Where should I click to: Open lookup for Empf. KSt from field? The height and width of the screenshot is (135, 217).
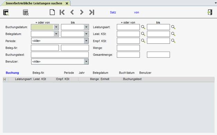(x=143, y=41)
